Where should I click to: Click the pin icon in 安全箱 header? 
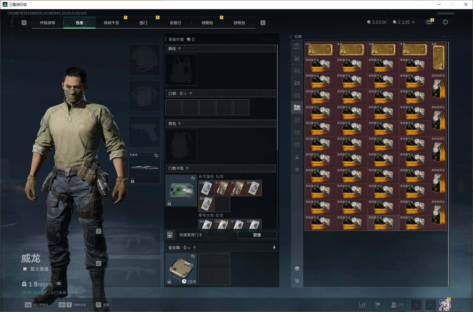point(274,248)
